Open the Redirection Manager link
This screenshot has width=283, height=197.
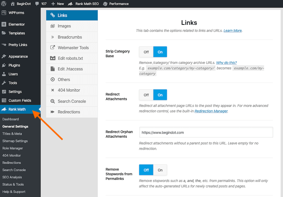coord(211,111)
